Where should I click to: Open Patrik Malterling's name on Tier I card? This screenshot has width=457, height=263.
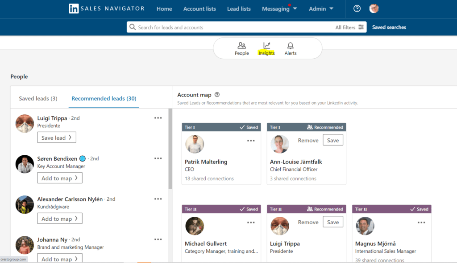coord(206,162)
